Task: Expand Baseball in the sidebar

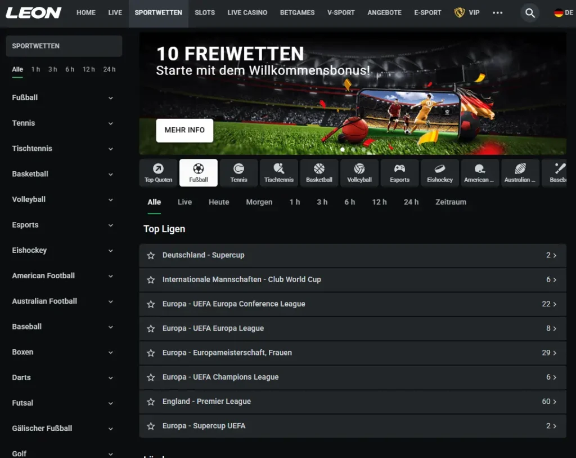Action: 111,327
